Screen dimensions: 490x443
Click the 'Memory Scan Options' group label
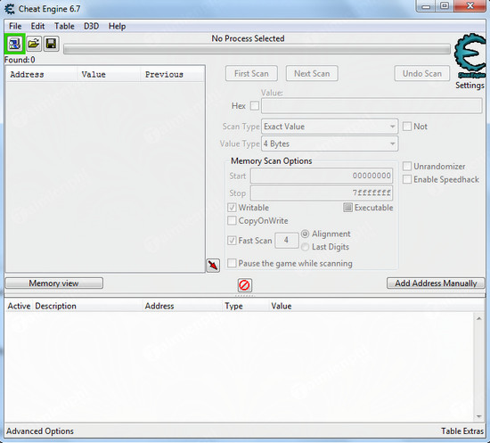(271, 161)
